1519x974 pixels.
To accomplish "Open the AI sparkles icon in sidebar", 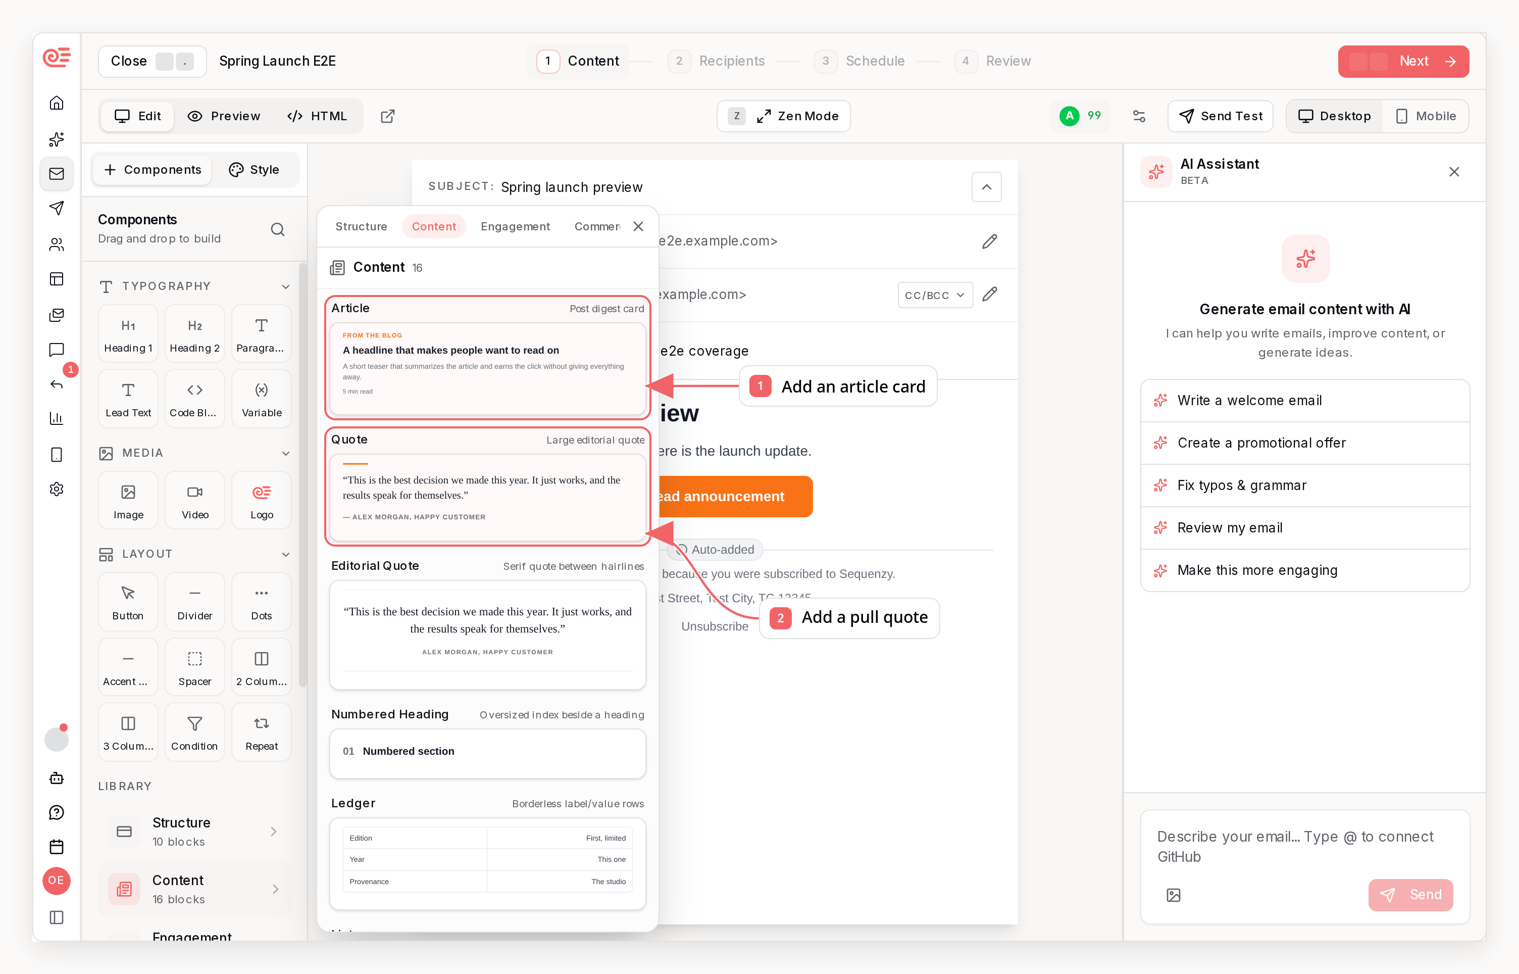I will coord(57,139).
